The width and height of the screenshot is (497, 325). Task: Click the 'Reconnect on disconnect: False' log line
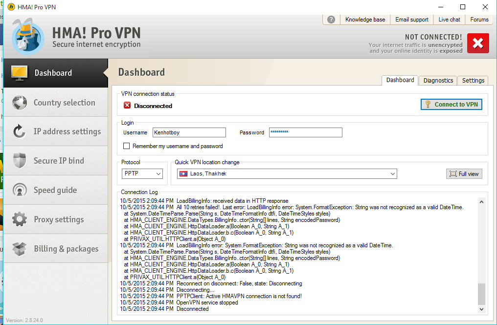(x=211, y=283)
